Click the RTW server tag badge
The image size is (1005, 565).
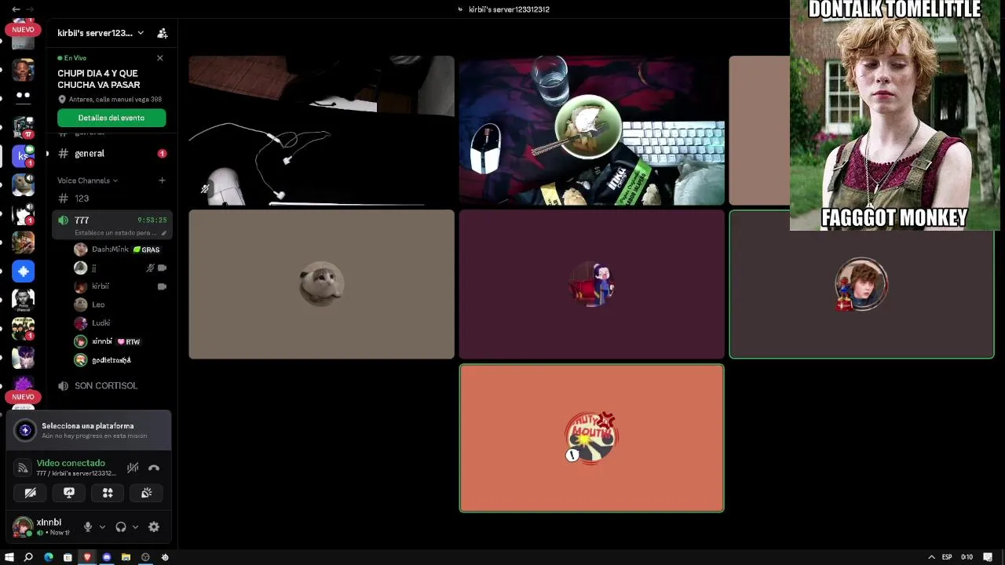[x=129, y=341]
